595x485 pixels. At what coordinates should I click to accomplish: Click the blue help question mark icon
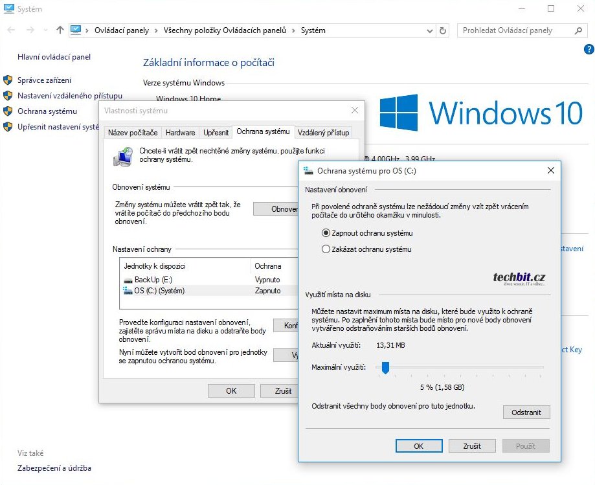pyautogui.click(x=589, y=49)
